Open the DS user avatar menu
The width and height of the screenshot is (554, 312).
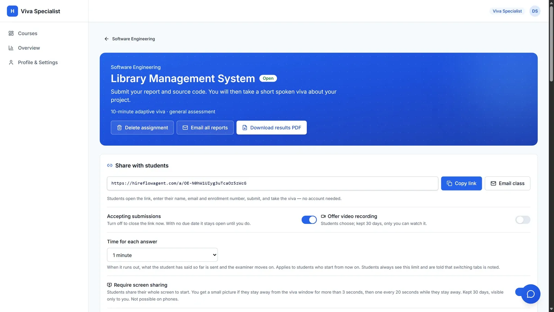click(x=535, y=11)
